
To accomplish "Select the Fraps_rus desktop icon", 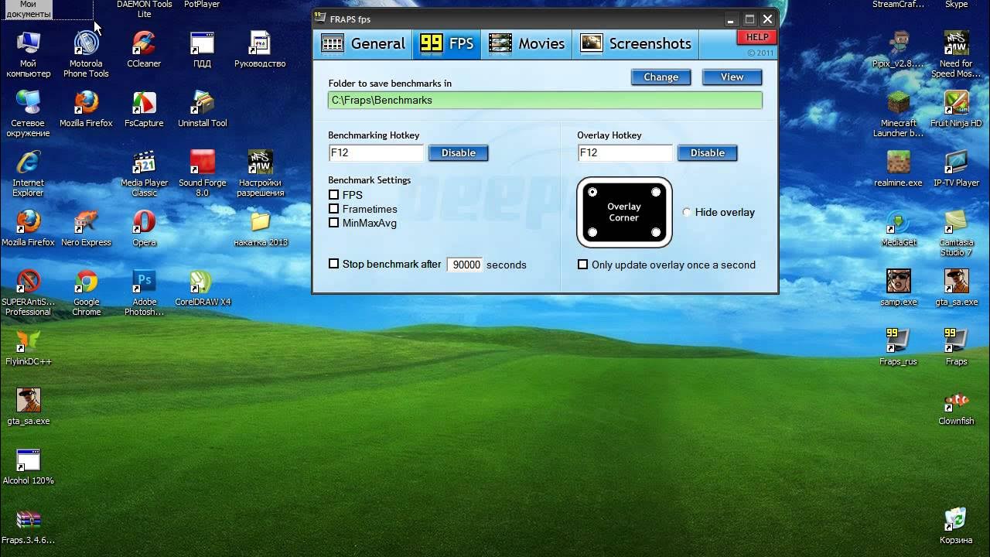I will click(898, 348).
